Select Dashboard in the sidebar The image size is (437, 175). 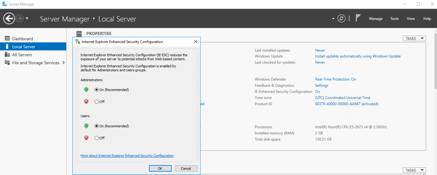[x=33, y=39]
